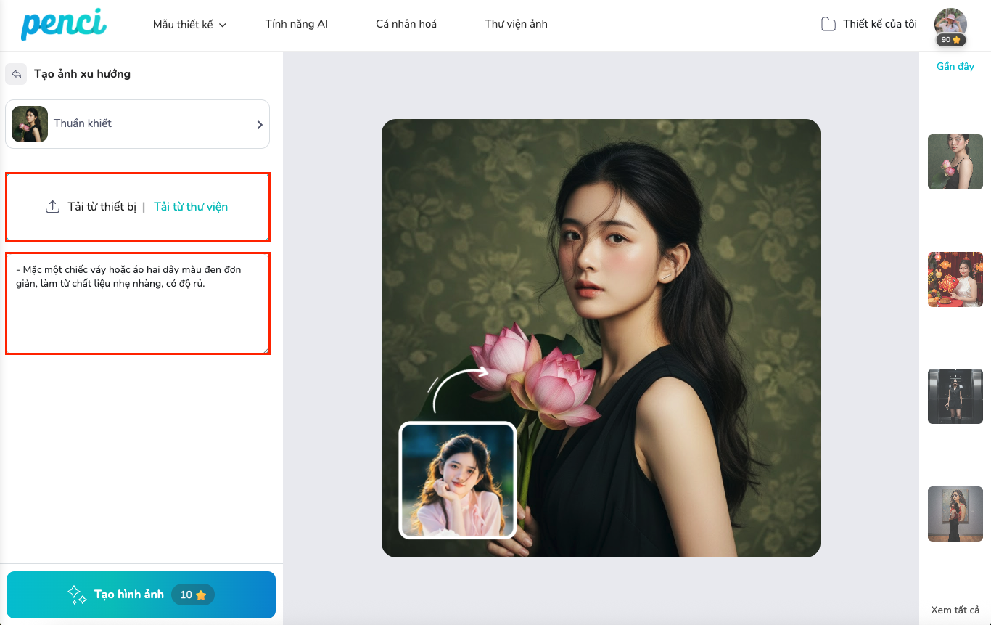991x625 pixels.
Task: Click the back arrow beside Tạo ảnh xu hướng
Action: tap(16, 74)
